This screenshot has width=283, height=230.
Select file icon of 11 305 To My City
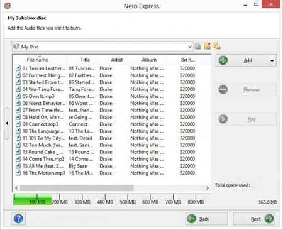point(18,138)
